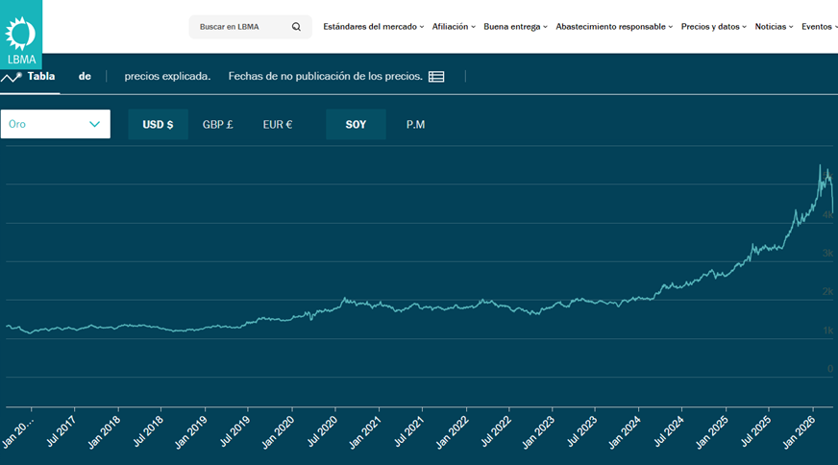The height and width of the screenshot is (465, 838).
Task: Switch currency to GBP £
Action: click(x=217, y=125)
